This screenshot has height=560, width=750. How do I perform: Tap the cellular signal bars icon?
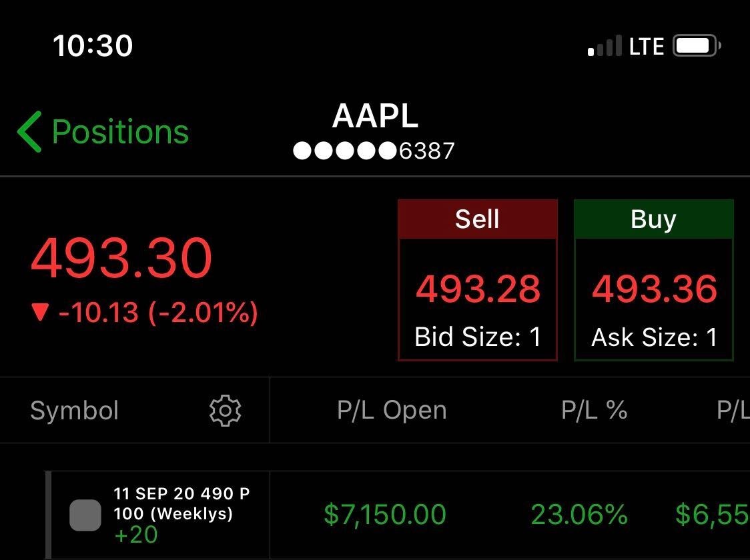[x=605, y=46]
